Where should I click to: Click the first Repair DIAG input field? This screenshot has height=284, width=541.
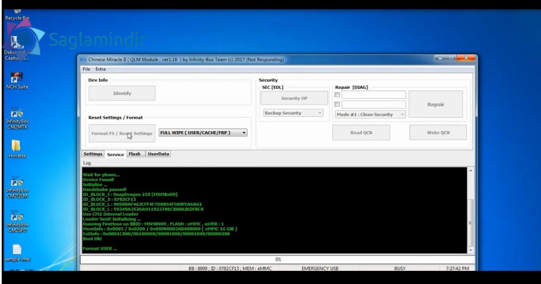(x=374, y=95)
